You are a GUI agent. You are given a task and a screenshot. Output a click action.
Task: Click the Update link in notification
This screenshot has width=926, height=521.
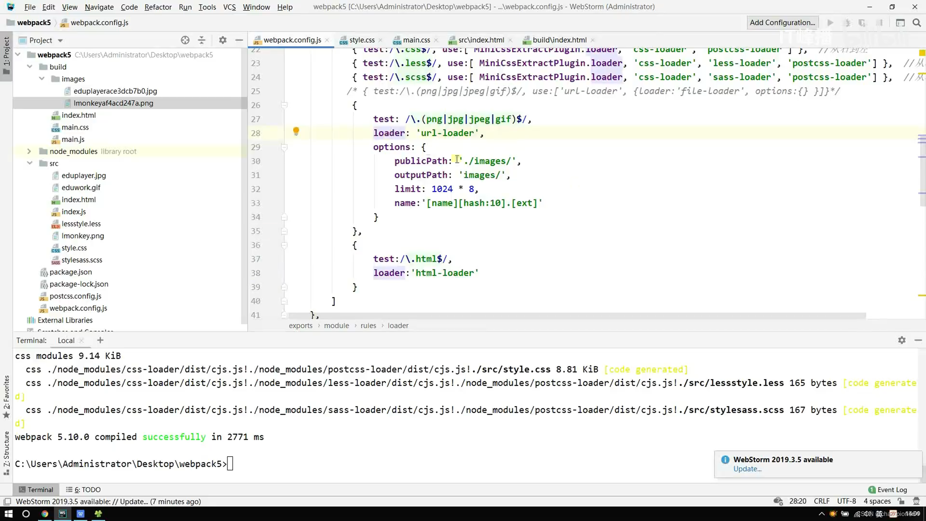747,469
